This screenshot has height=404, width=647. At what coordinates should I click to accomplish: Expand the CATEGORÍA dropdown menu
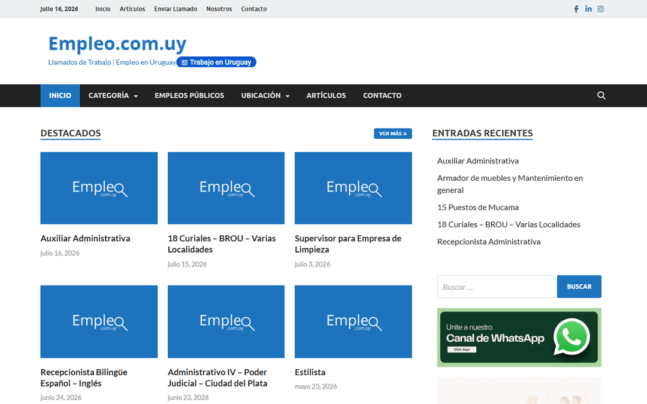(x=113, y=96)
